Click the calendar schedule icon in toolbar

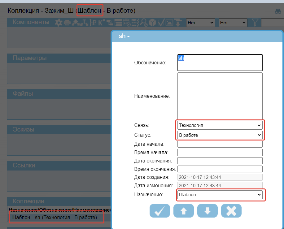pos(126,23)
